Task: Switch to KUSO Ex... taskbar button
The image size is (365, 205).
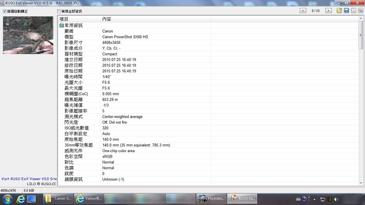Action: click(242, 199)
